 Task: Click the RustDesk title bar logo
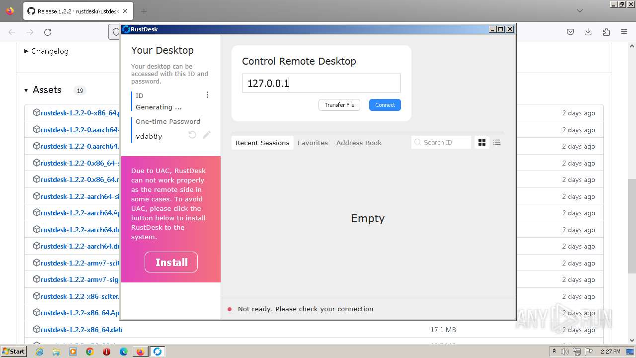tap(126, 29)
